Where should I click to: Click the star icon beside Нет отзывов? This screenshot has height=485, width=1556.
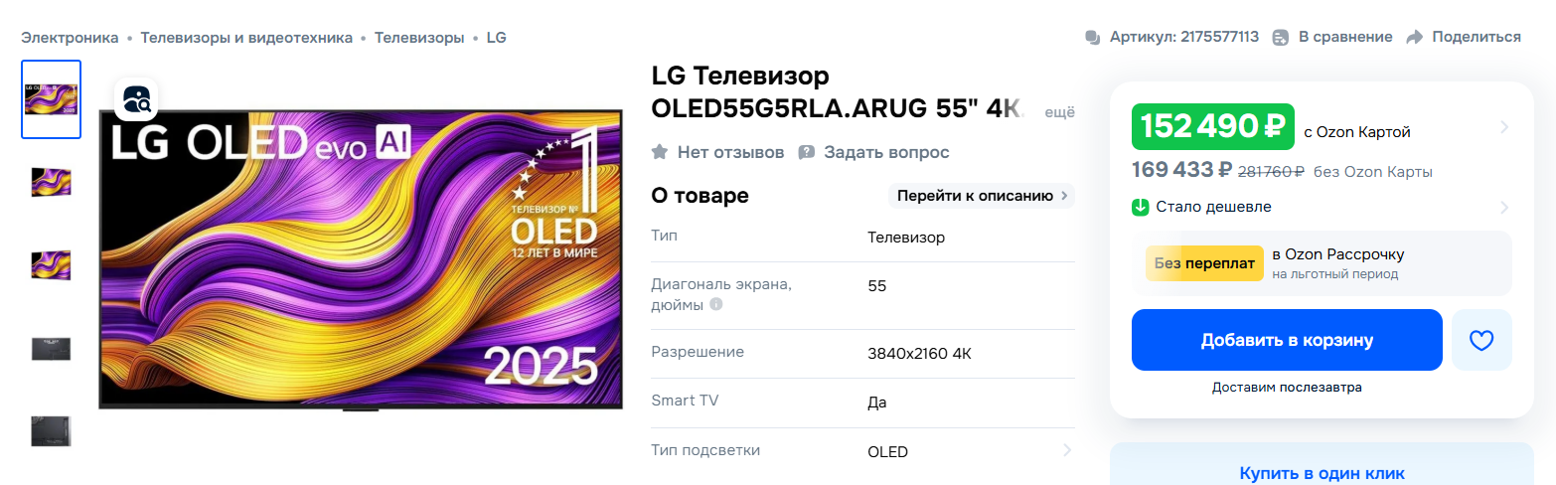pyautogui.click(x=659, y=152)
